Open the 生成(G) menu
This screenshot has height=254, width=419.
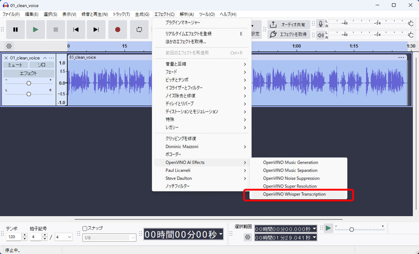[142, 14]
